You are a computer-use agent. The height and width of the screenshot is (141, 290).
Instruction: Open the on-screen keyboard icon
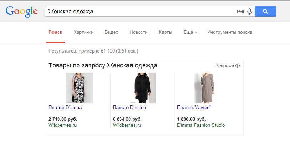pos(240,12)
